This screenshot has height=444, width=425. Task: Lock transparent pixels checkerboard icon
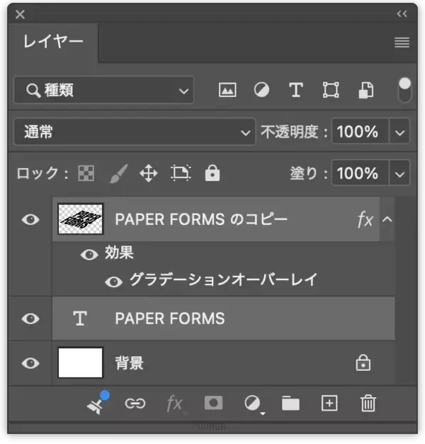click(x=86, y=173)
